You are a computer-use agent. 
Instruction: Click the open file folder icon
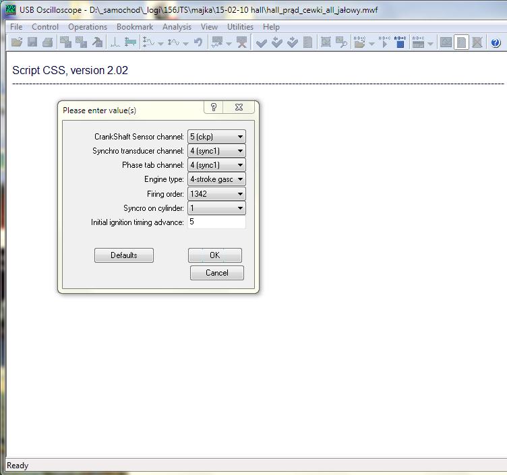(x=17, y=42)
